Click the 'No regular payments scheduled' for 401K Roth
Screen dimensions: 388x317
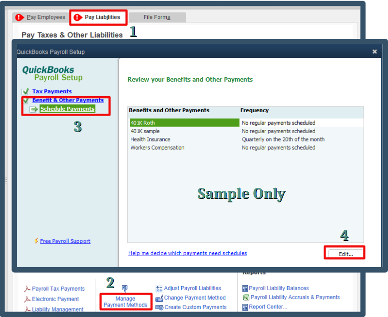pyautogui.click(x=278, y=123)
